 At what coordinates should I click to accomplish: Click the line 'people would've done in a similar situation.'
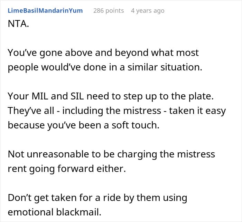105,68
